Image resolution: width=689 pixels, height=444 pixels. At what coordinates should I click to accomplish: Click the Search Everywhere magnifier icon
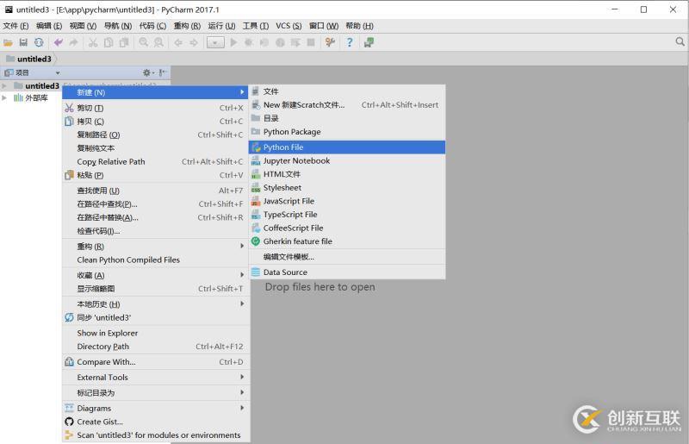680,41
